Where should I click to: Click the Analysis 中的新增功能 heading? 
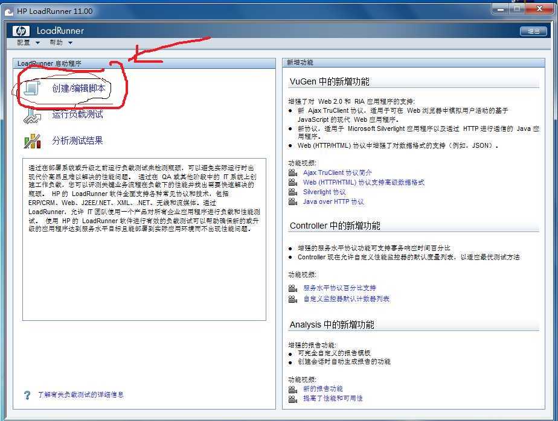(x=332, y=324)
